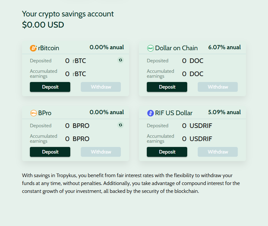Click the "Your crypto savings account" heading
268x226 pixels.
(68, 14)
